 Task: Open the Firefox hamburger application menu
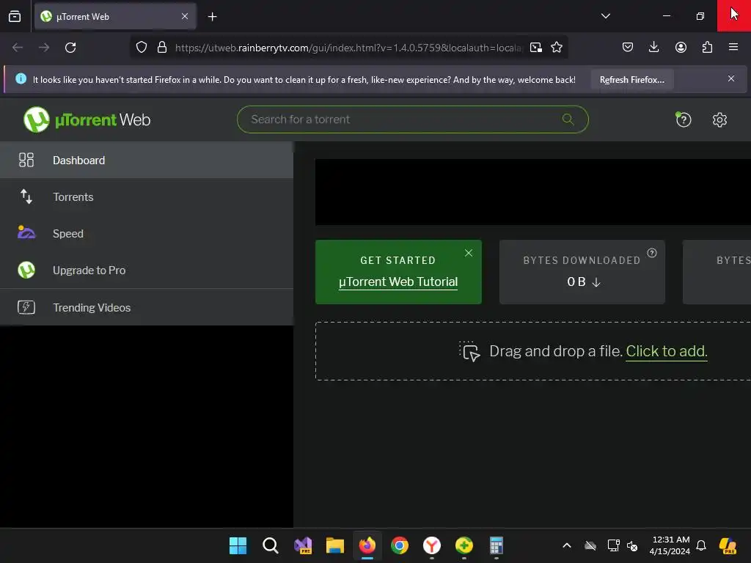[x=733, y=47]
